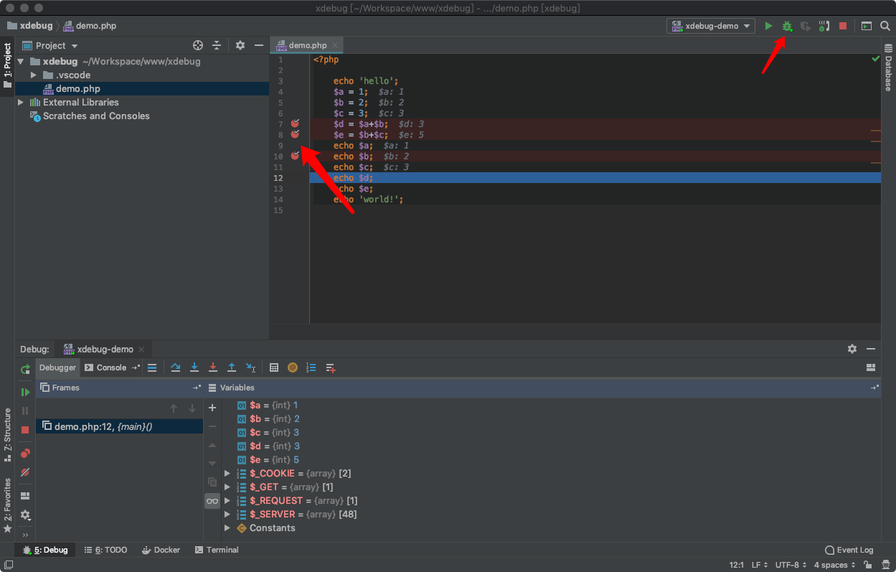Click the green Debug bug icon in top toolbar

click(x=787, y=27)
